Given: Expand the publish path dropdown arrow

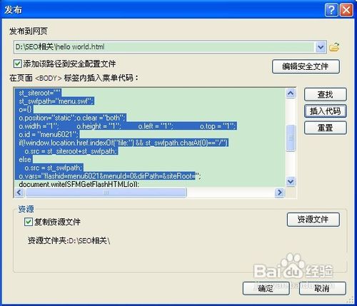Looking at the screenshot, I should click(321, 47).
